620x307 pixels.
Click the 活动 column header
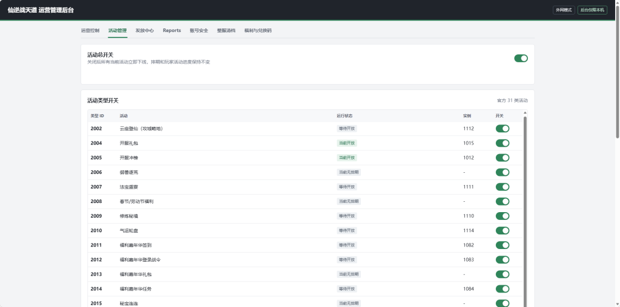tap(124, 116)
